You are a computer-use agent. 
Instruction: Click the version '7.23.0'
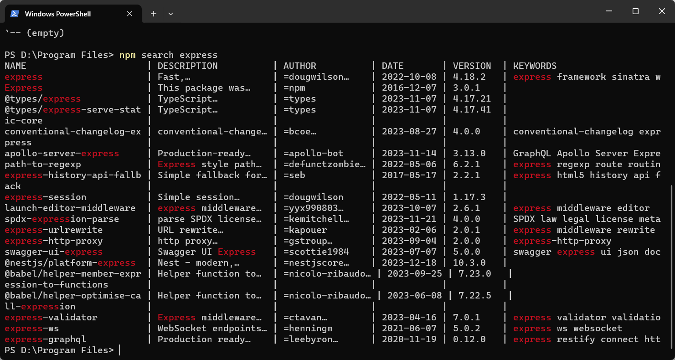click(475, 274)
